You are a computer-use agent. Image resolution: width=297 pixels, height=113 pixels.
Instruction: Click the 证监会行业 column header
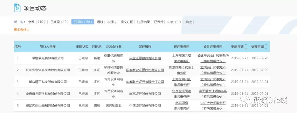pyautogui.click(x=114, y=47)
